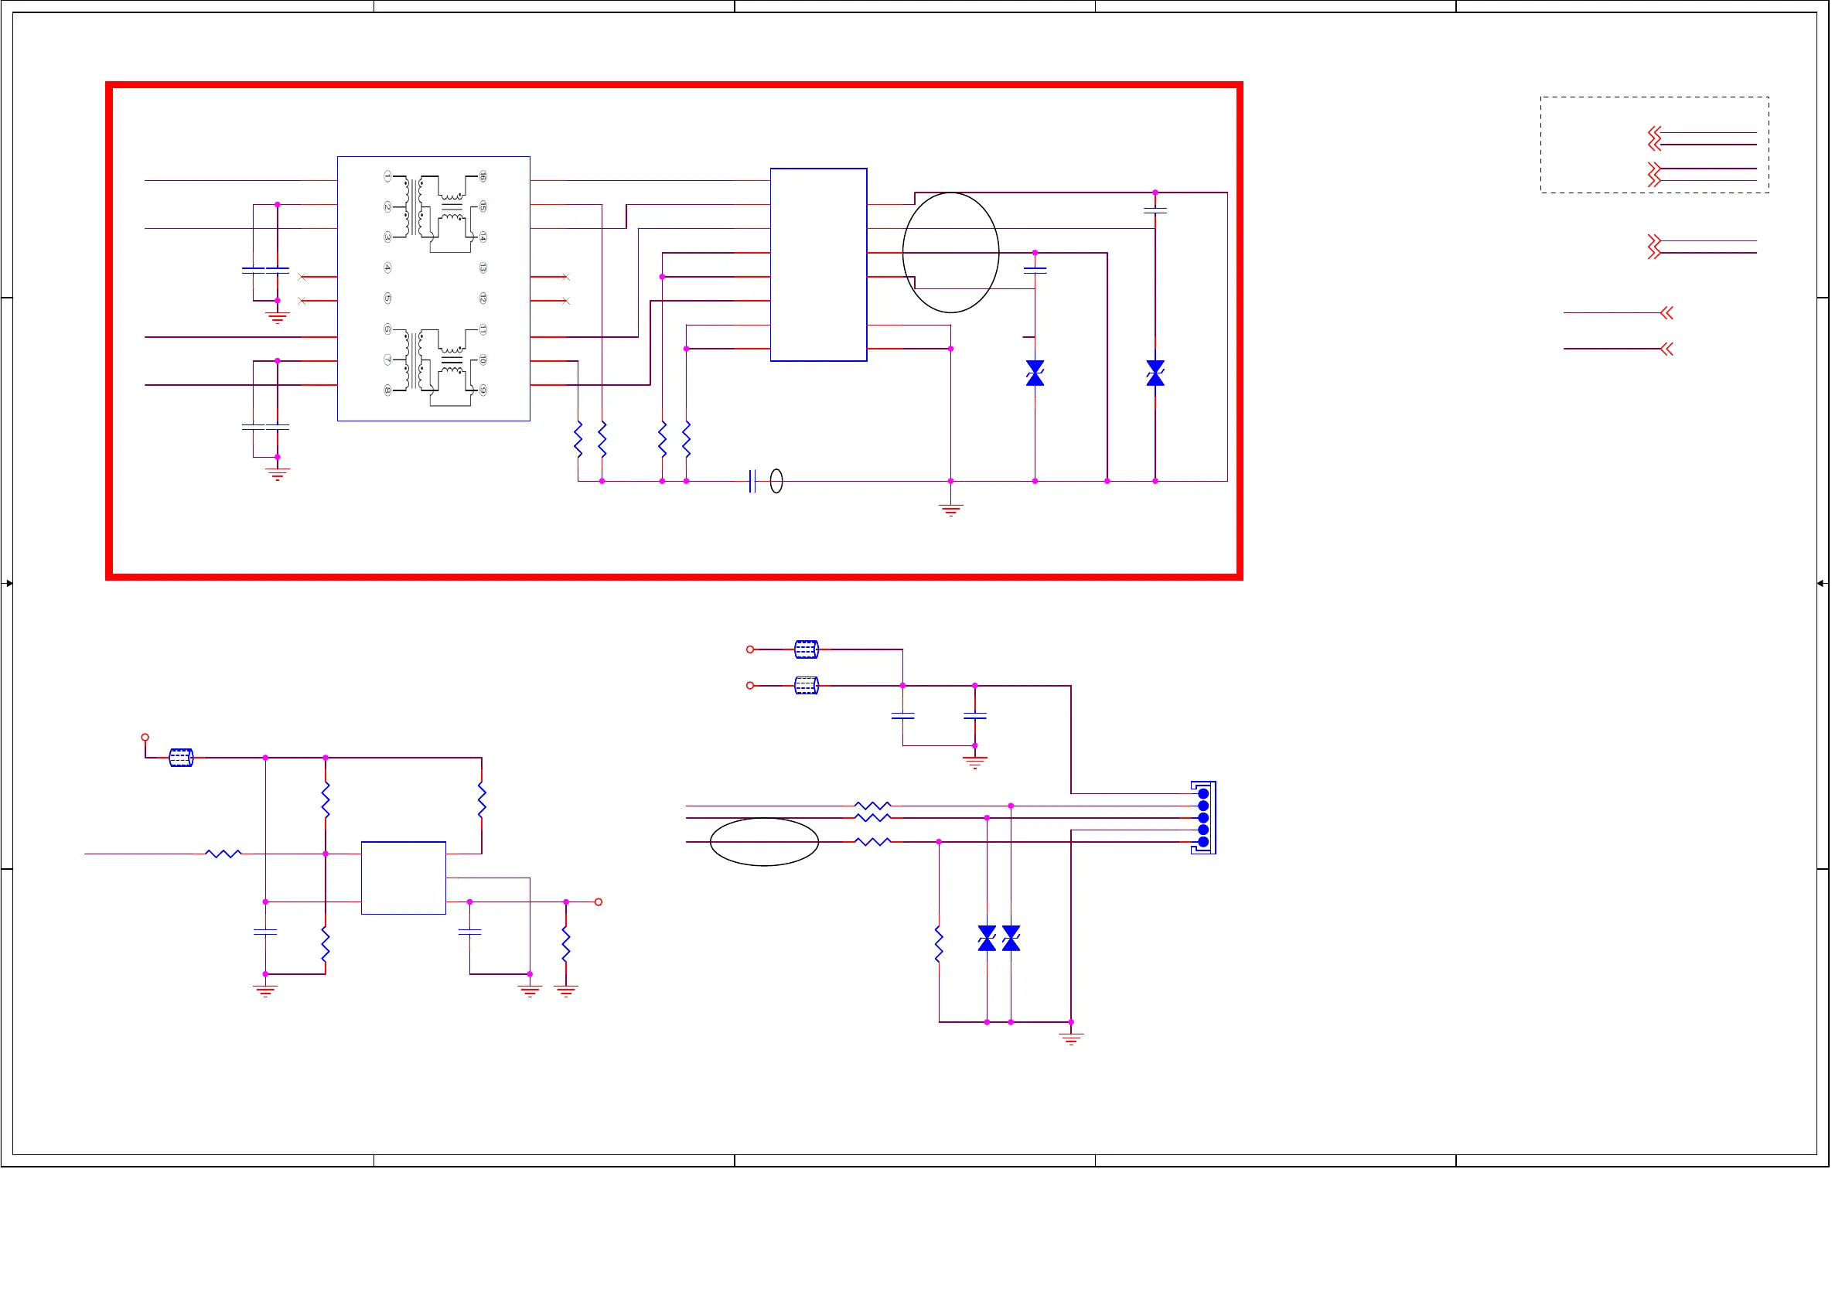Select the ferrite bead in lower-left circuit

tap(181, 757)
